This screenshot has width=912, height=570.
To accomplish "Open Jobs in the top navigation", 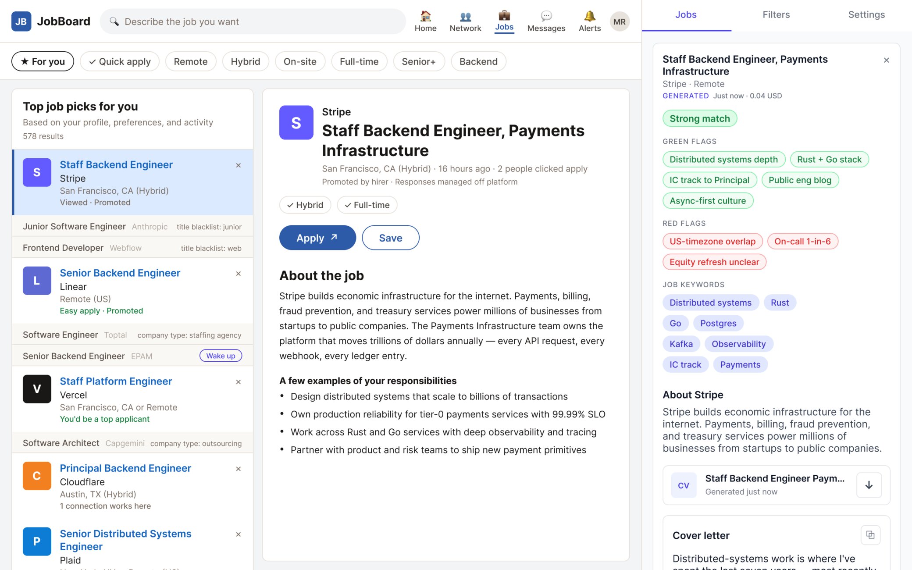I will click(504, 21).
